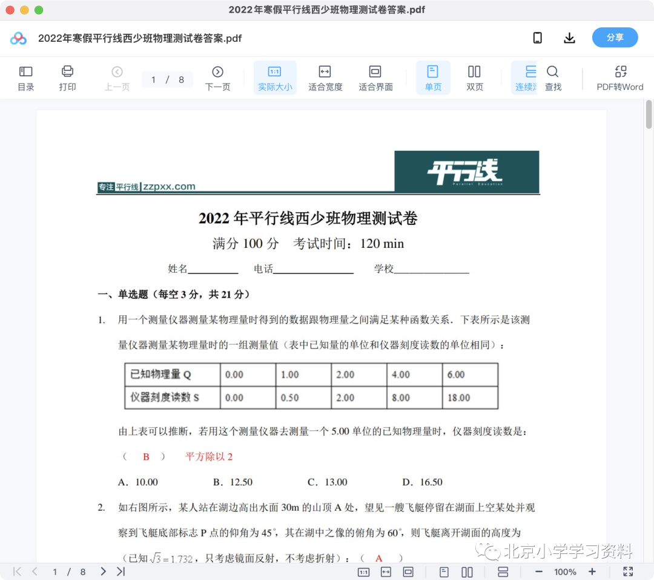Click continuous scroll icon in bottom bar
654x580 pixels.
[x=503, y=572]
